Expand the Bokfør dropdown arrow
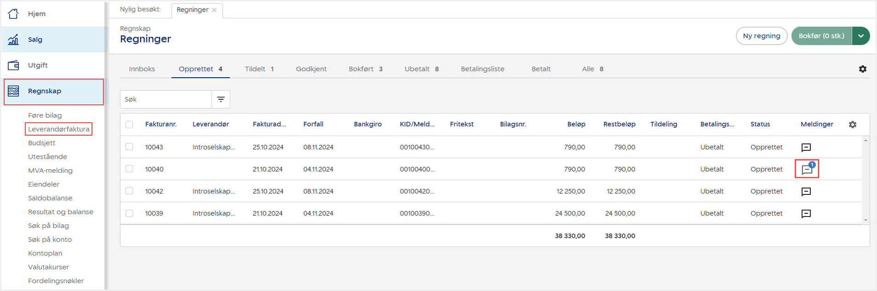The width and height of the screenshot is (877, 291). point(860,36)
